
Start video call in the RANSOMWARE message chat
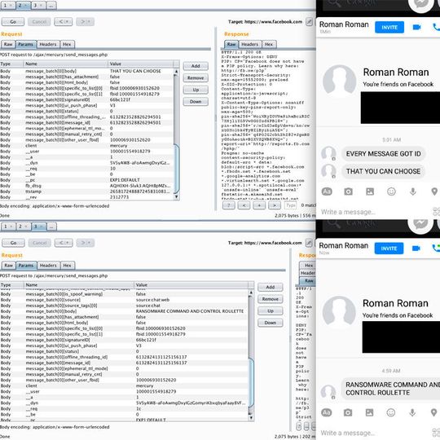coord(416,249)
